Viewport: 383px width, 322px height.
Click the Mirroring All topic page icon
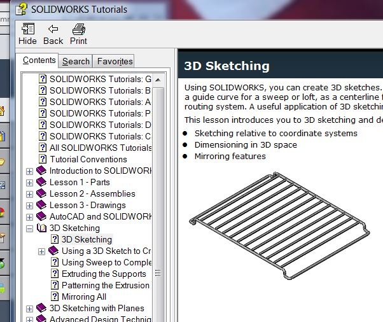point(55,297)
